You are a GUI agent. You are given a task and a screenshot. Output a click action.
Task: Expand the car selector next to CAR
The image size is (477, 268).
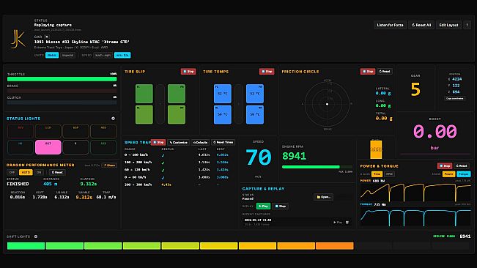[x=47, y=37]
